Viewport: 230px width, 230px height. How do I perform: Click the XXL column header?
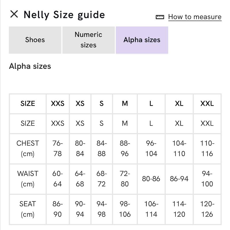pos(207,103)
